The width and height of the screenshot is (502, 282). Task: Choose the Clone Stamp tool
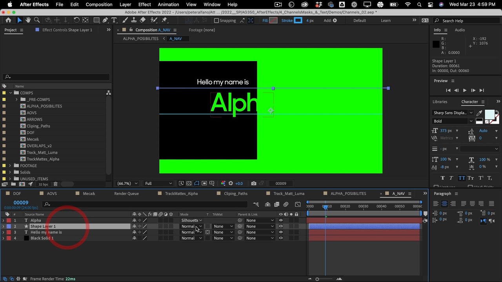(134, 20)
